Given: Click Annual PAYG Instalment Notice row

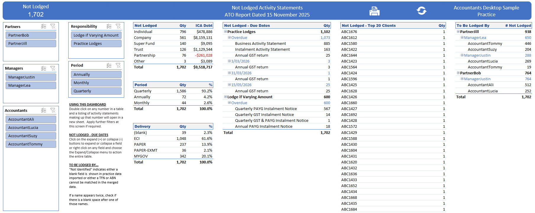Looking at the screenshot, I should (x=277, y=126).
